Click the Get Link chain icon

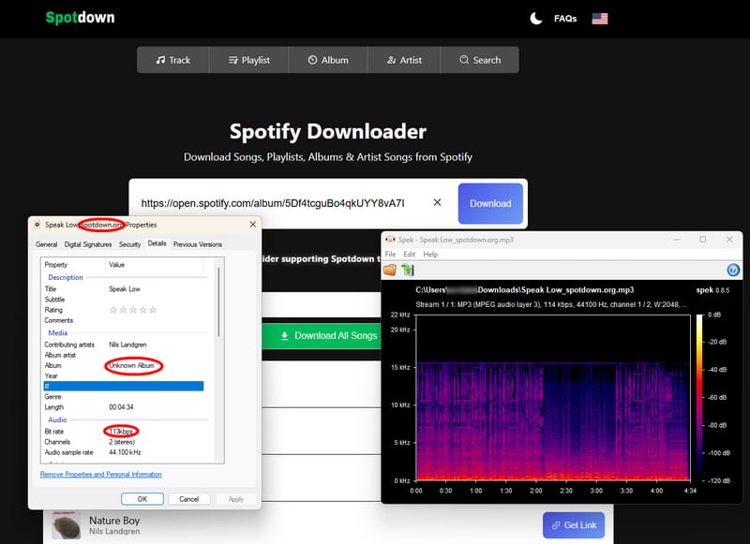(x=556, y=525)
